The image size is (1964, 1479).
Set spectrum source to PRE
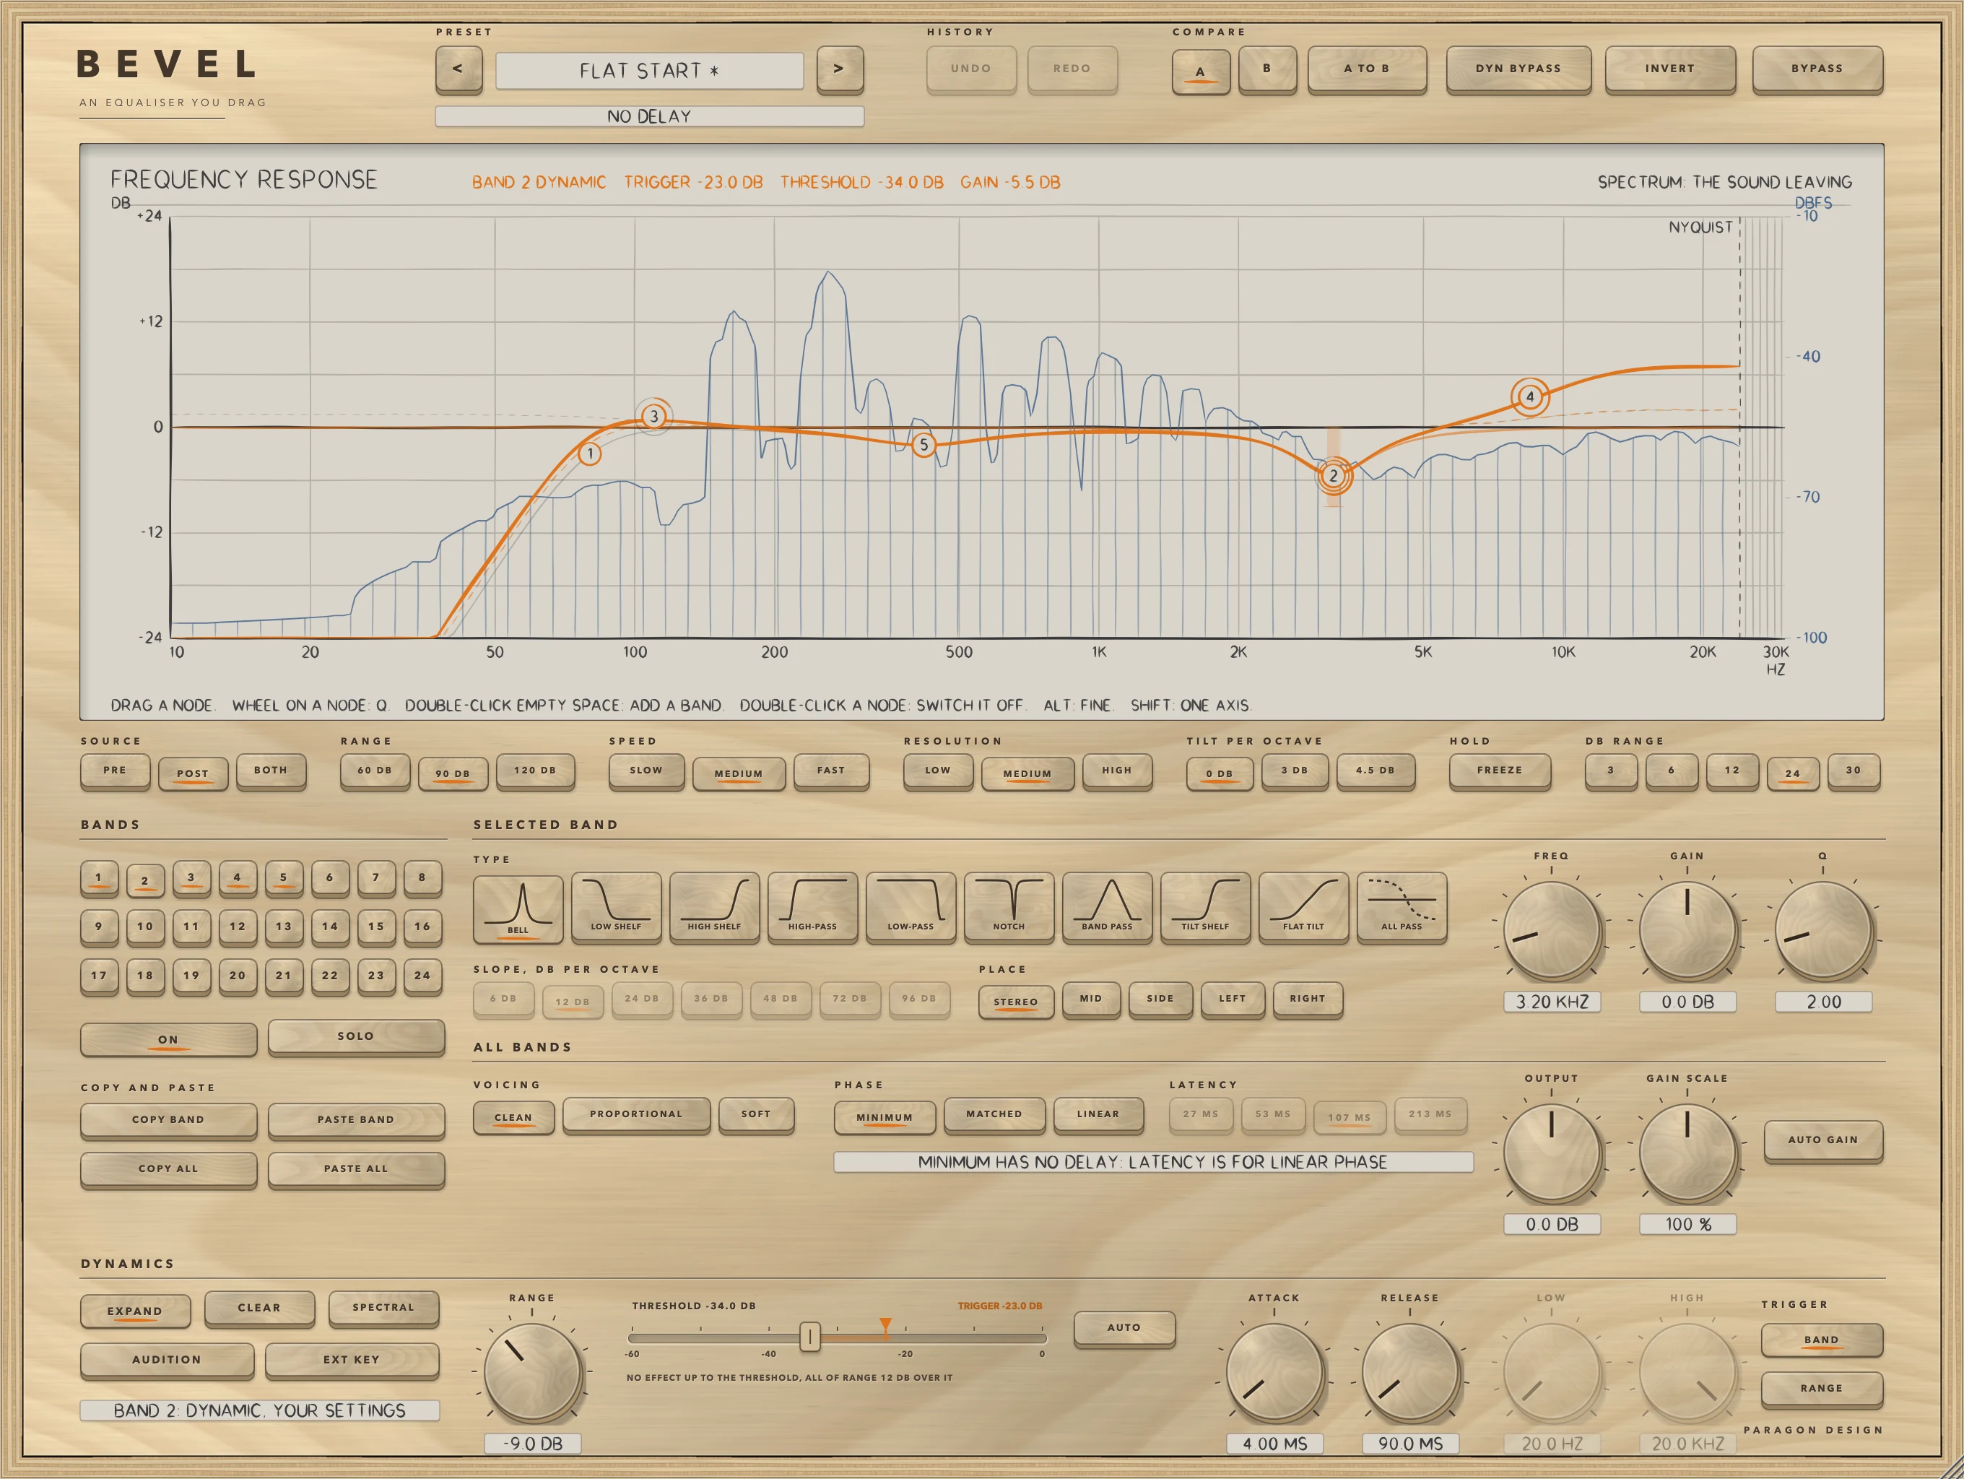115,771
